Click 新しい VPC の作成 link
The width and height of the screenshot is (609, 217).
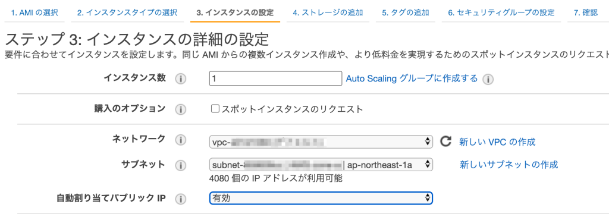497,141
